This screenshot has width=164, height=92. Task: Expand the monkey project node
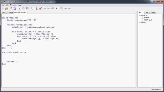(142, 18)
